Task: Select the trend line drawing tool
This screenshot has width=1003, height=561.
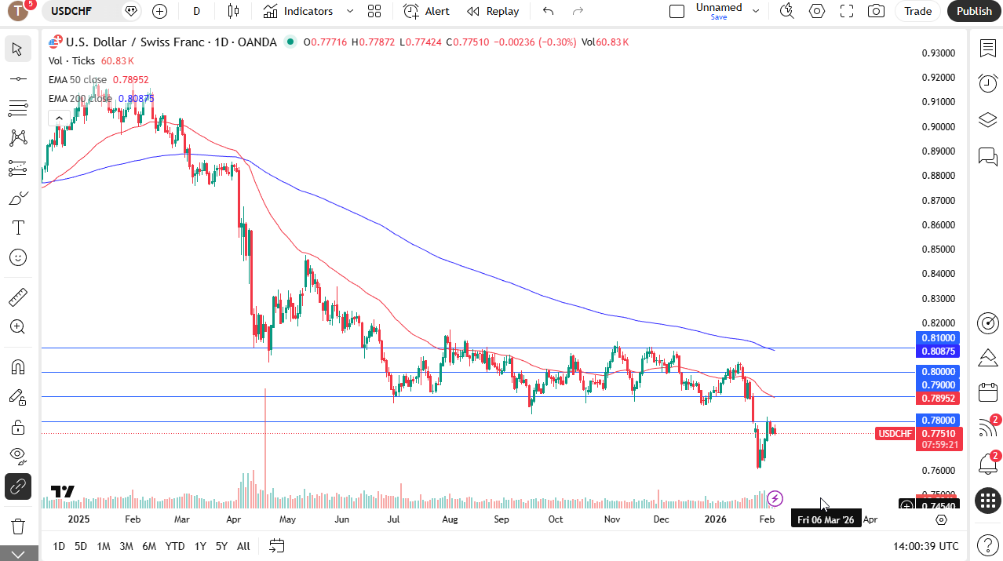Action: [x=17, y=79]
